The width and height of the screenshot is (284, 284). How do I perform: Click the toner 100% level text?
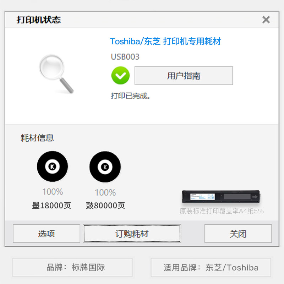53,192
